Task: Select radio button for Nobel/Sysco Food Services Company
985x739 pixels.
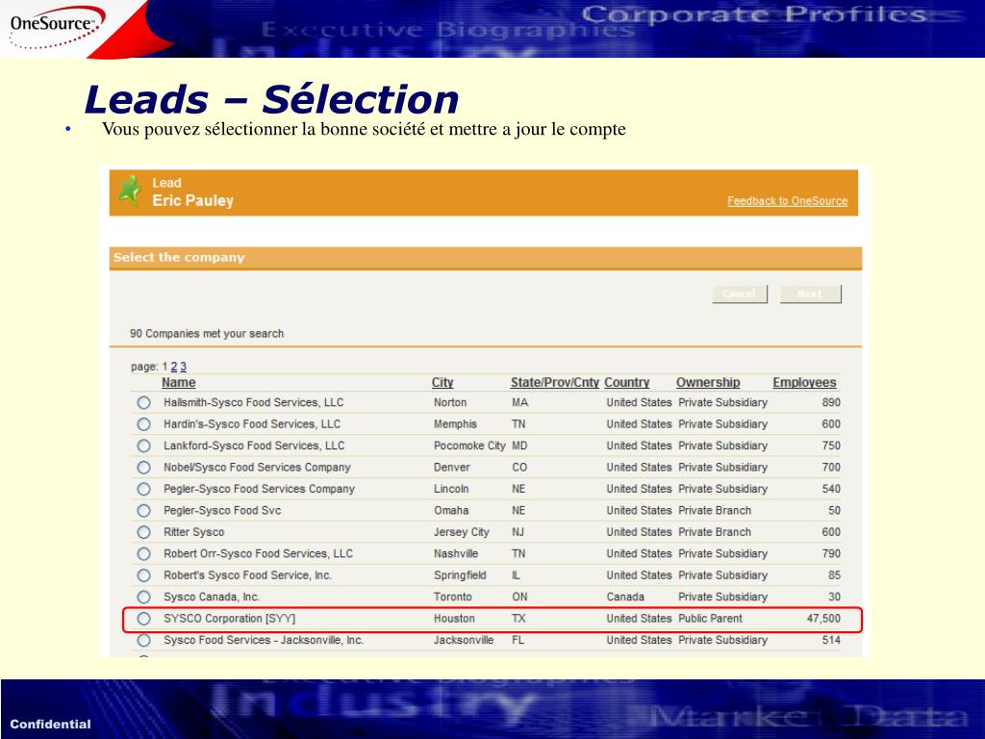Action: 144,468
